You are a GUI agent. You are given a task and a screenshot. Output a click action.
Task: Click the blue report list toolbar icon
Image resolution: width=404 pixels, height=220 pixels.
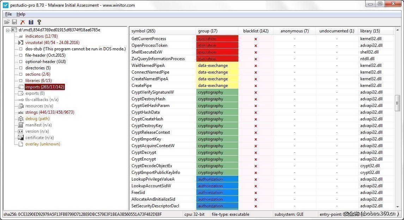click(31, 22)
